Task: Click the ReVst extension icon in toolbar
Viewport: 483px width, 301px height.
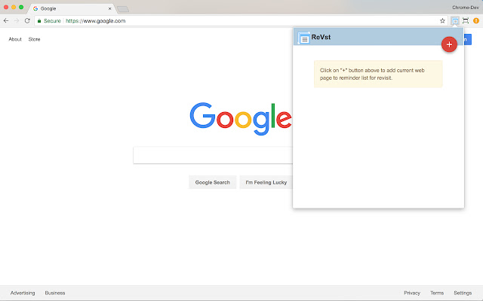Action: 455,21
